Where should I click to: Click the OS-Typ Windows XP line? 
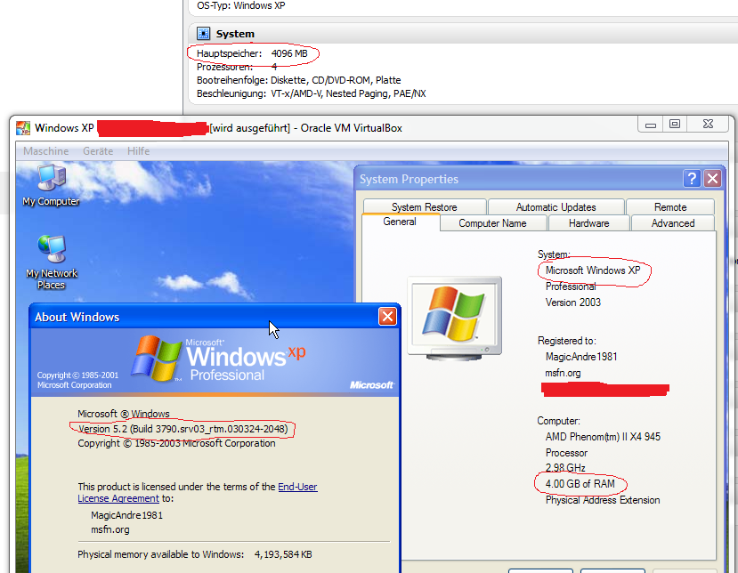pos(241,5)
